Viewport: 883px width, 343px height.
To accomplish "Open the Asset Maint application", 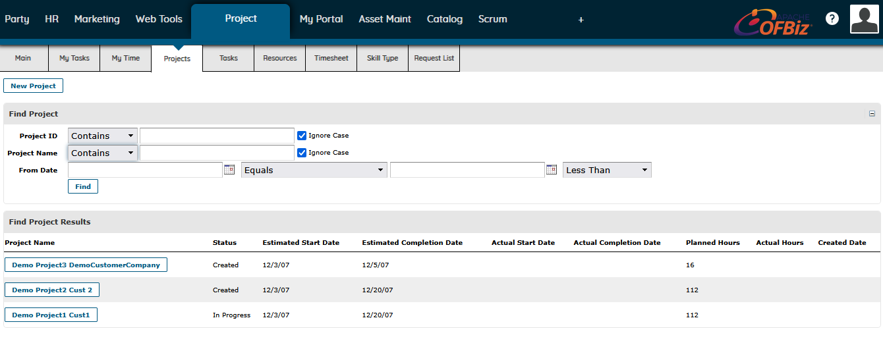I will pyautogui.click(x=385, y=19).
